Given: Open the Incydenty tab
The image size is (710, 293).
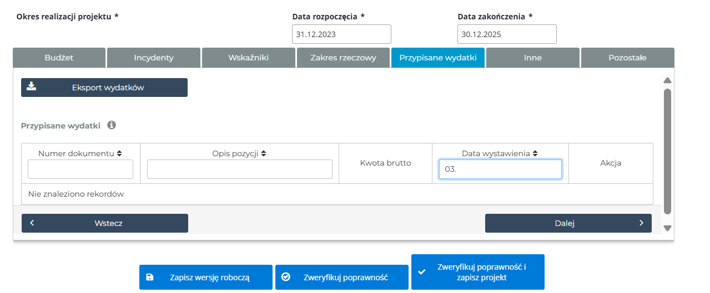Looking at the screenshot, I should 154,58.
